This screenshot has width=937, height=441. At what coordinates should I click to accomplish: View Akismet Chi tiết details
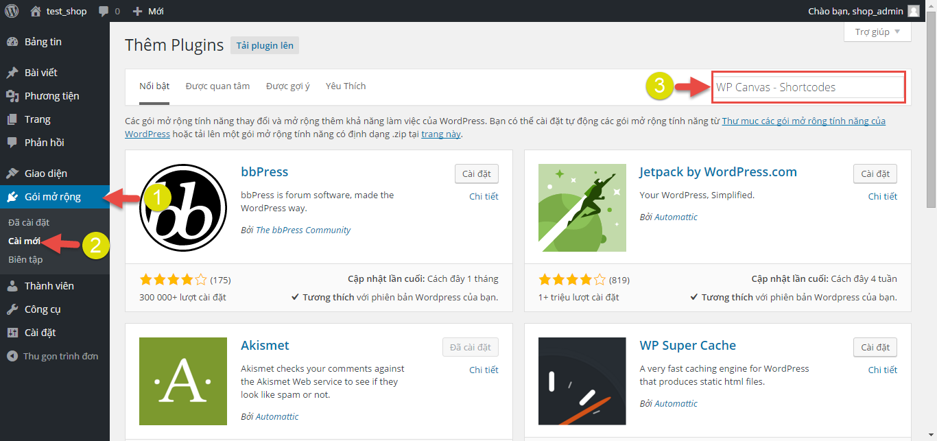coord(484,370)
